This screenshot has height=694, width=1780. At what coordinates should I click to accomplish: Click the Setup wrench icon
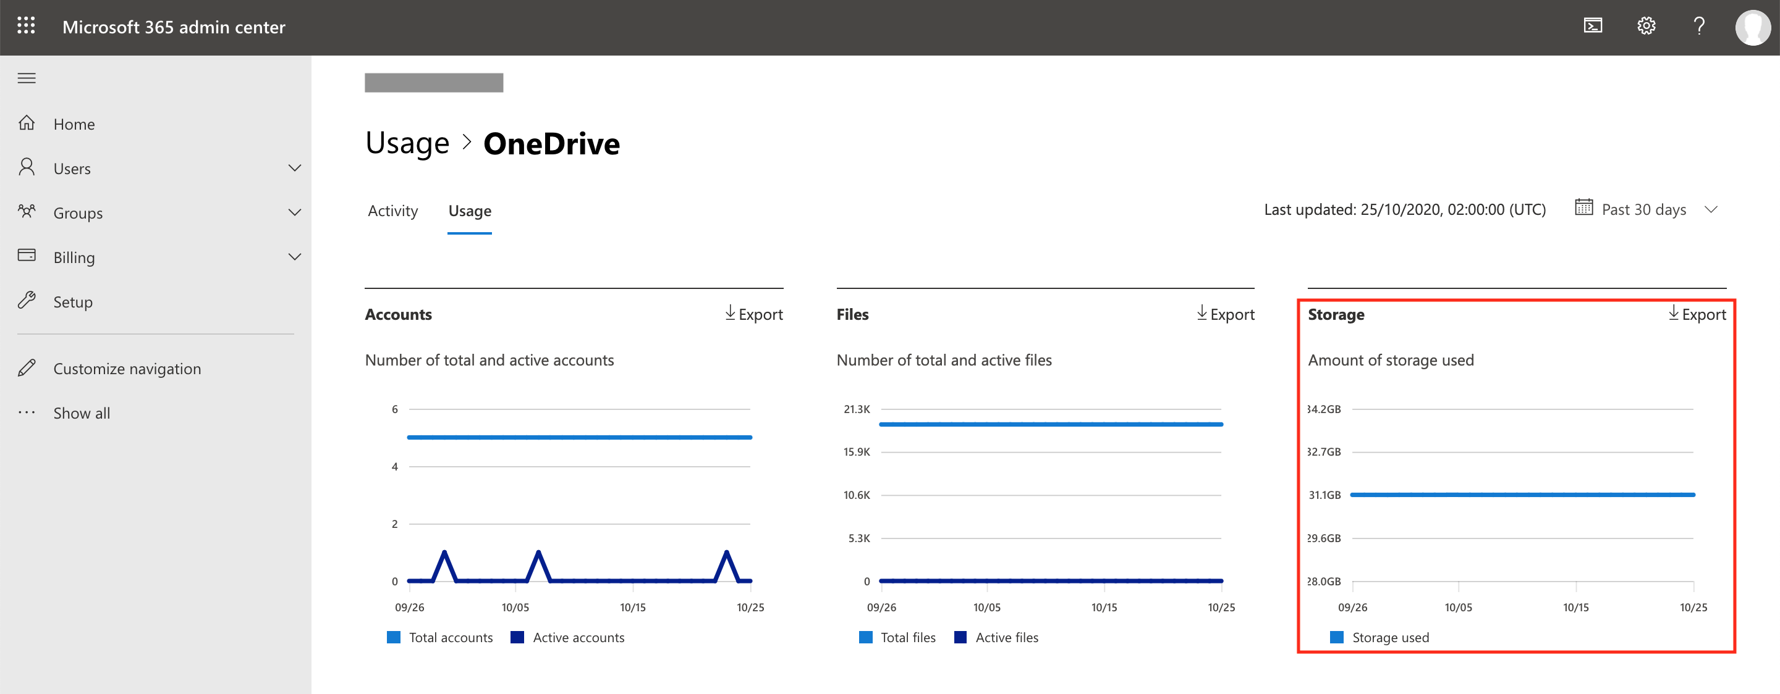point(26,301)
